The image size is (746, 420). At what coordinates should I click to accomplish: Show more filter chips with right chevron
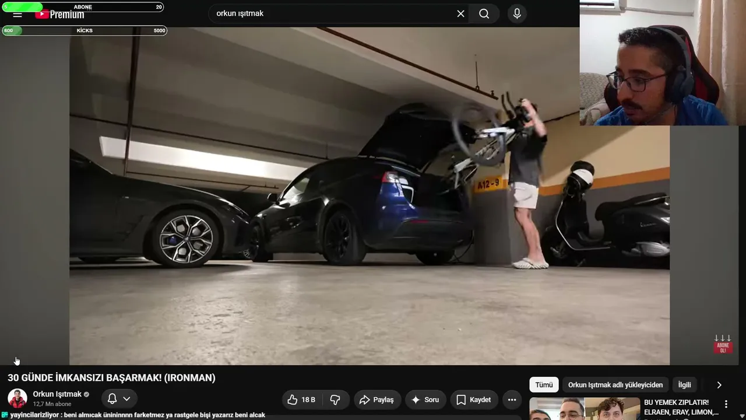coord(719,385)
